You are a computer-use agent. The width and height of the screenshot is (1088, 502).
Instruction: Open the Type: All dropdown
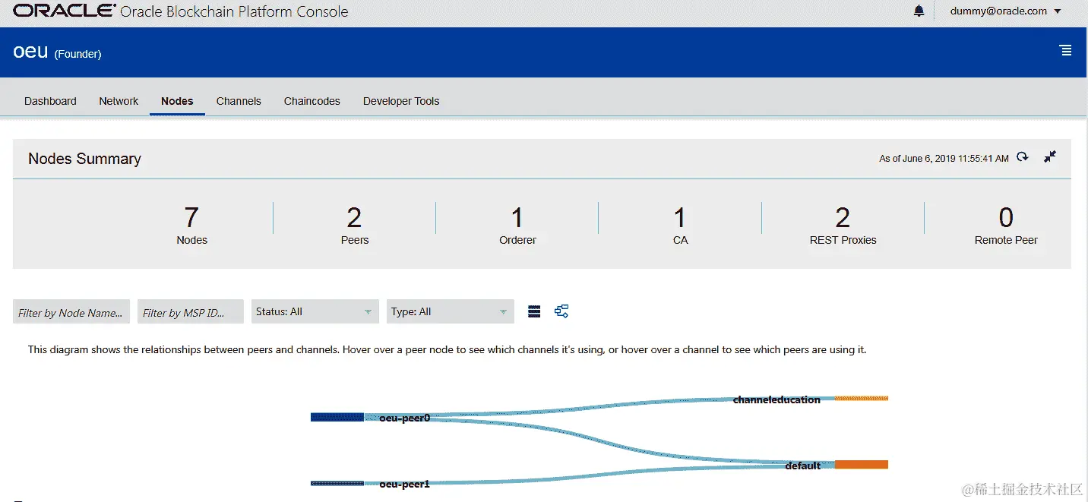451,311
